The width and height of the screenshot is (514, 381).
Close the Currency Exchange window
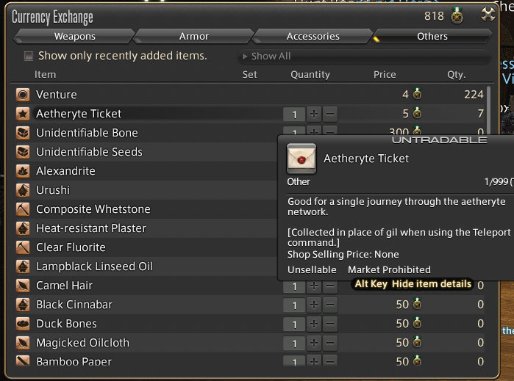click(488, 15)
